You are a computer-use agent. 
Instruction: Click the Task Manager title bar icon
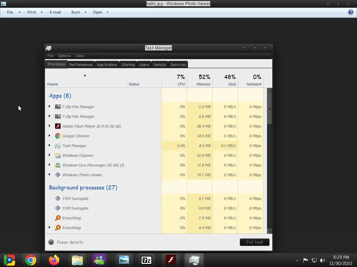(48, 48)
